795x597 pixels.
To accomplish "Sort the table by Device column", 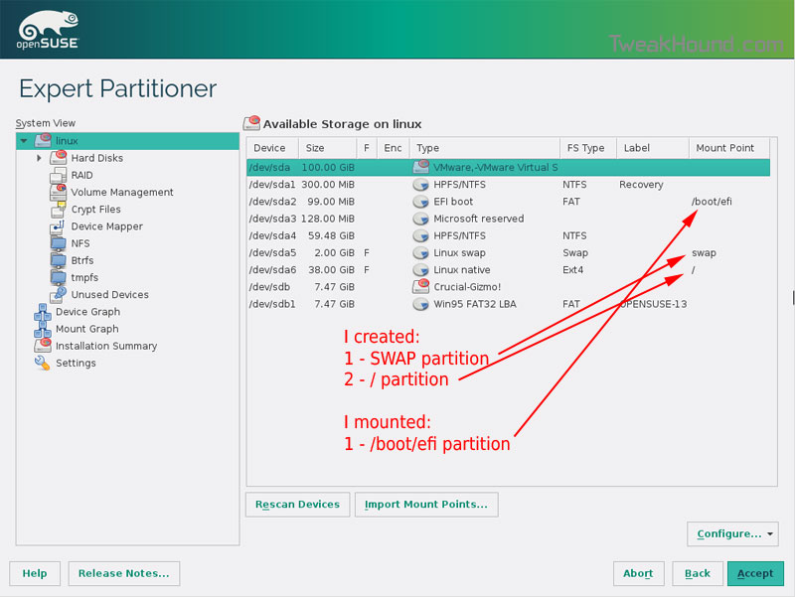I will 272,148.
